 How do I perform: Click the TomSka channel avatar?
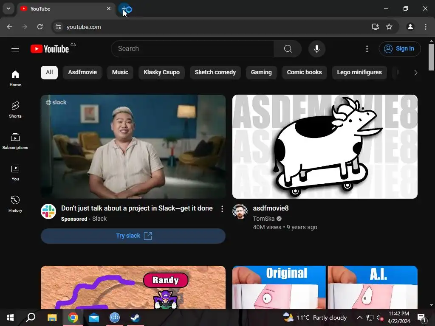pos(240,211)
